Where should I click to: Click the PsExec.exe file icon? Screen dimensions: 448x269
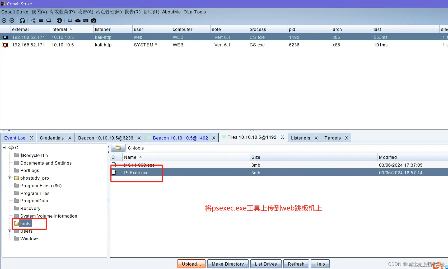click(114, 172)
